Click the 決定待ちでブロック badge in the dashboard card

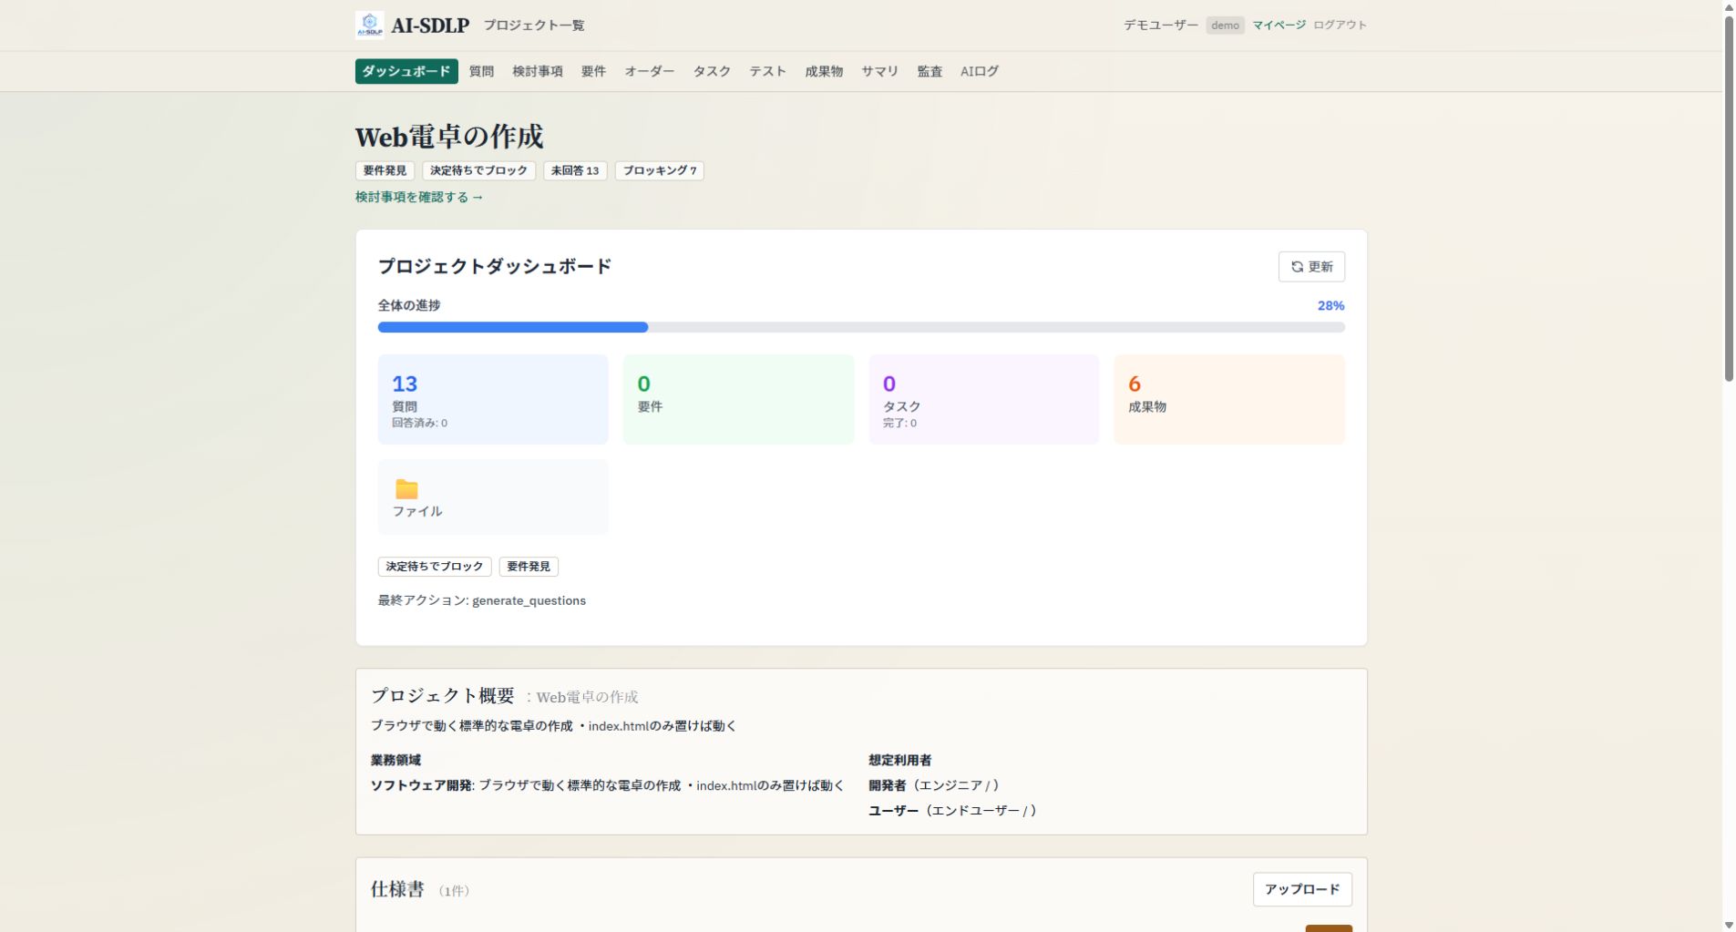(x=435, y=567)
